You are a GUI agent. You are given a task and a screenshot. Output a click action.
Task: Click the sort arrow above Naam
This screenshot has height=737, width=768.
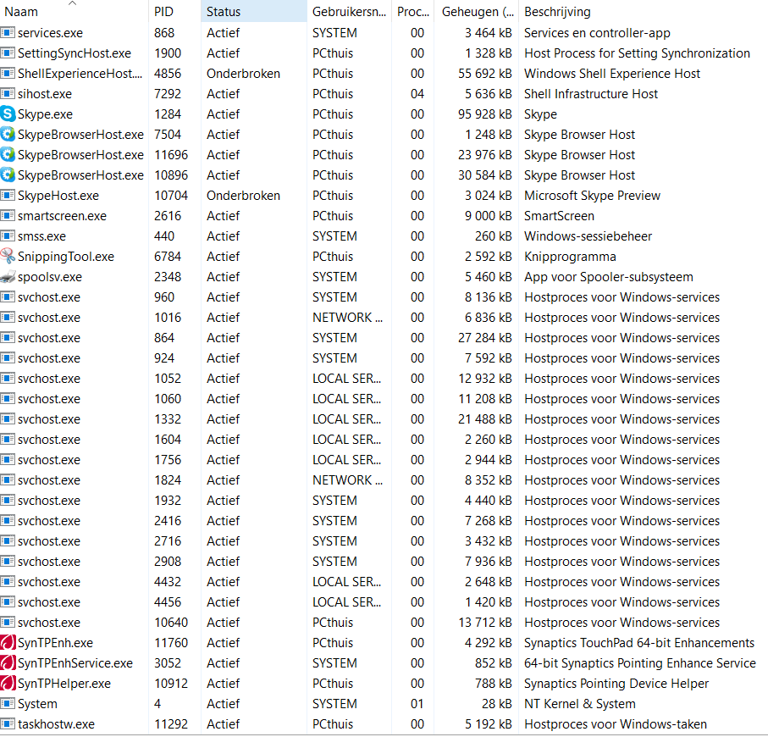click(73, 3)
